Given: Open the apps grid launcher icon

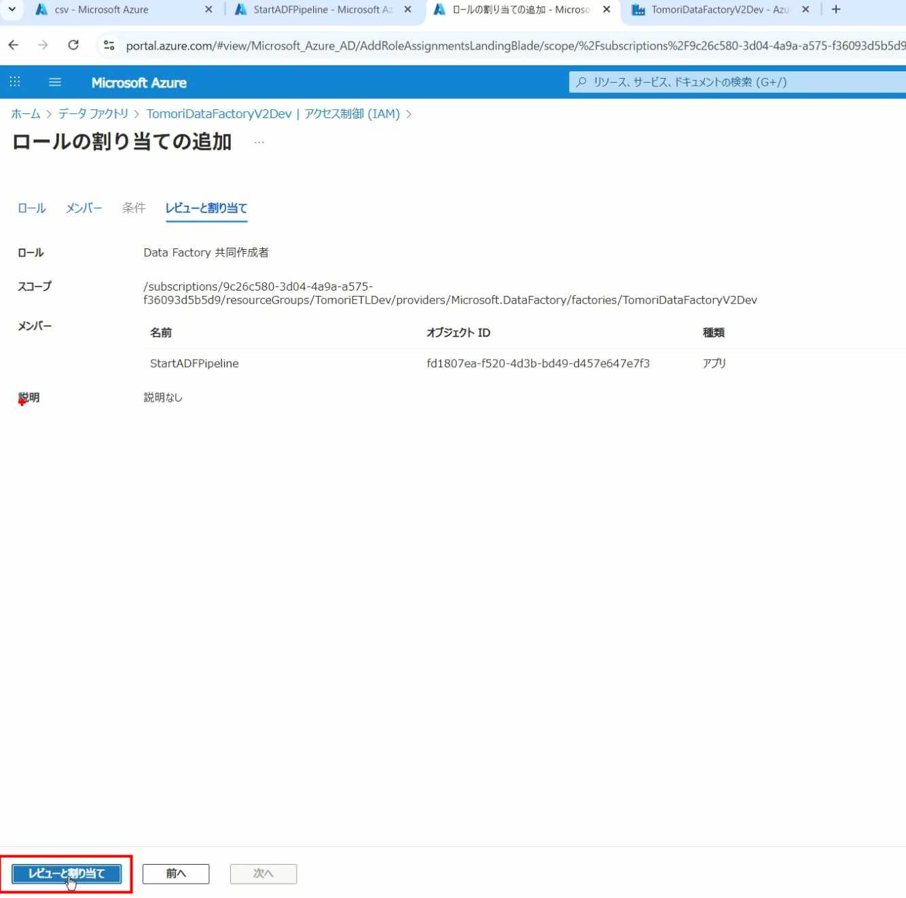Looking at the screenshot, I should point(15,82).
